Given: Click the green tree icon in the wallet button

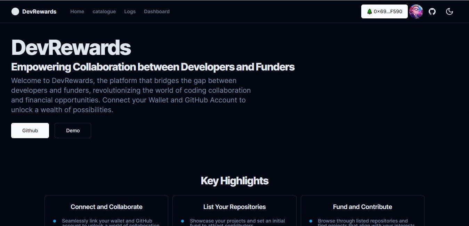Looking at the screenshot, I should [370, 11].
